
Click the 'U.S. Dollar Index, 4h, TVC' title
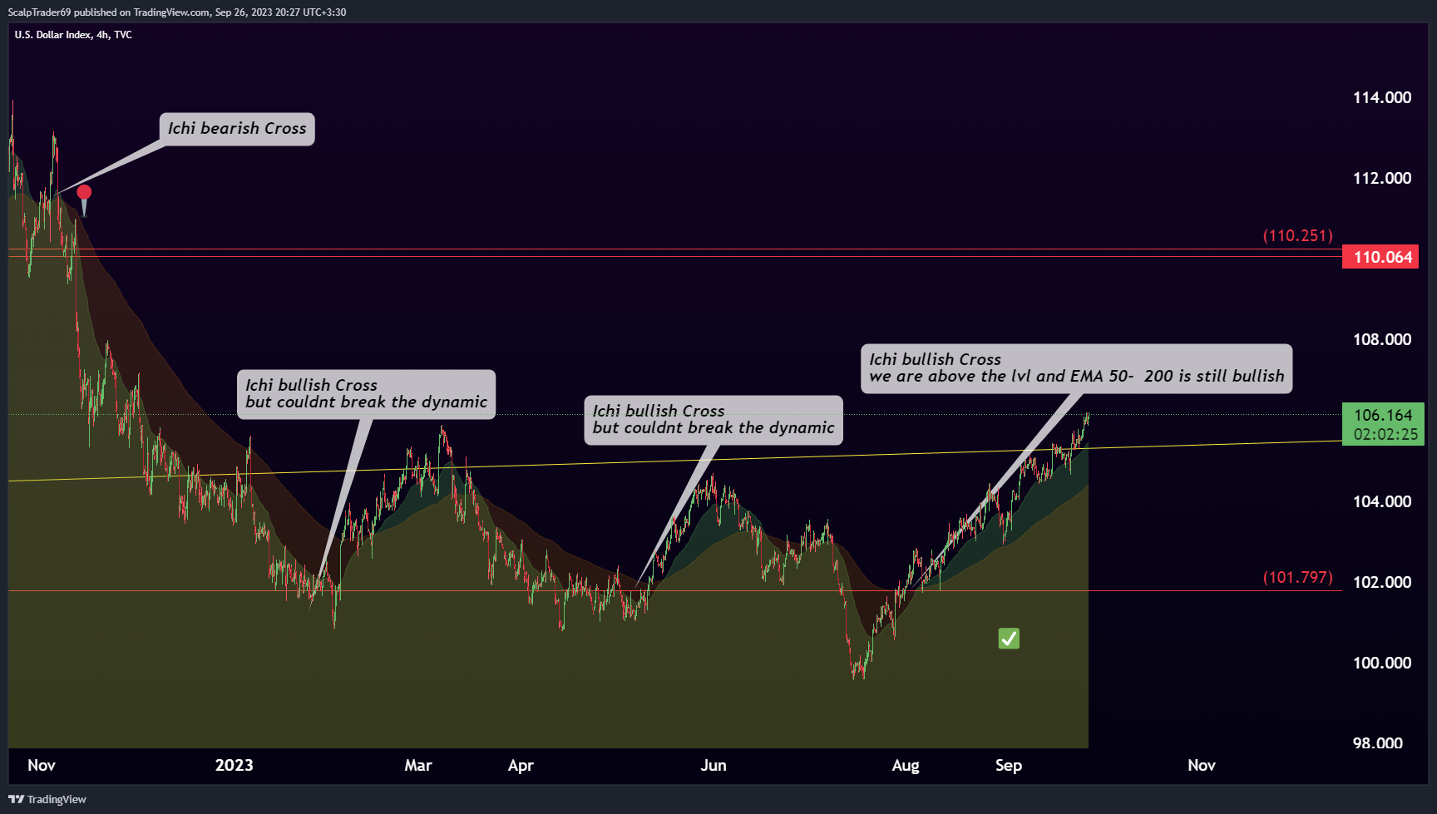point(73,35)
